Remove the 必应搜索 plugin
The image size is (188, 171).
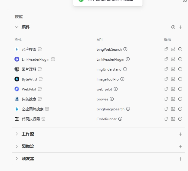pyautogui.click(x=180, y=49)
